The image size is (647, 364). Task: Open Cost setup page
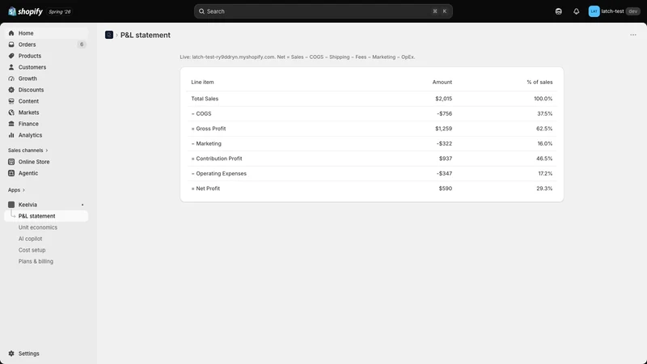[32, 250]
